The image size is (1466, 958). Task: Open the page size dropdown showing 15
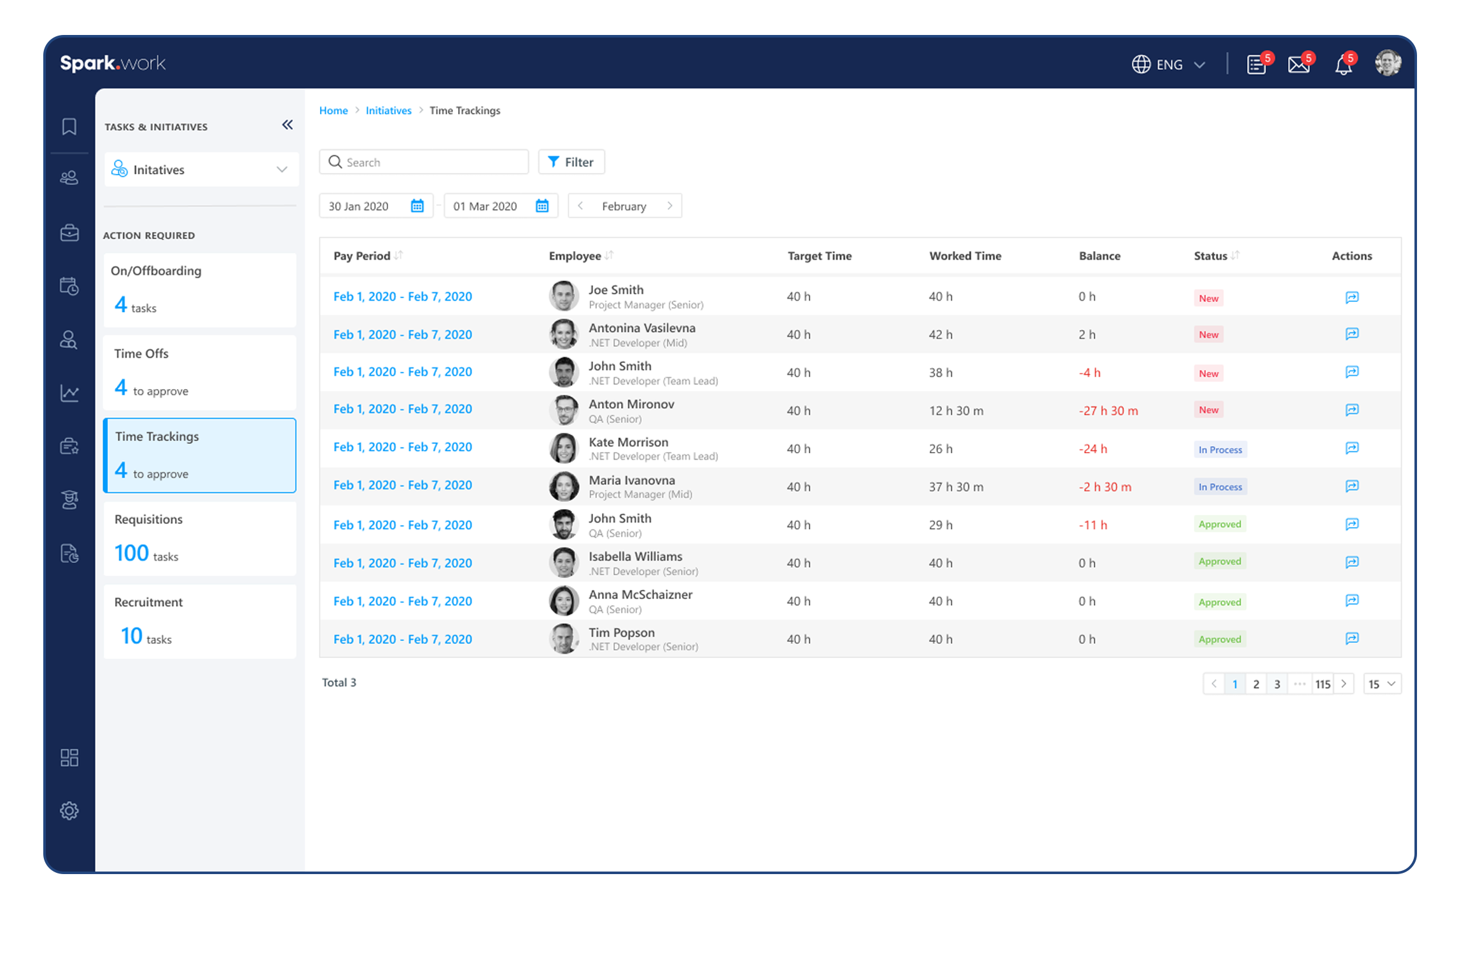[1382, 683]
